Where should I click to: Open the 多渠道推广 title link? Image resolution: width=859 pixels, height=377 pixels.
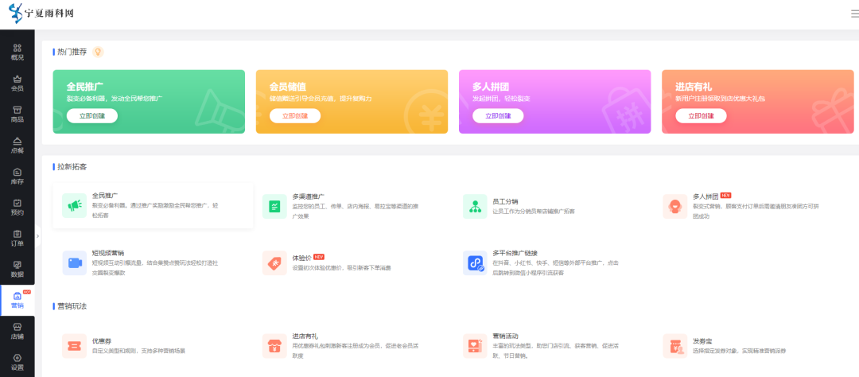coord(308,196)
